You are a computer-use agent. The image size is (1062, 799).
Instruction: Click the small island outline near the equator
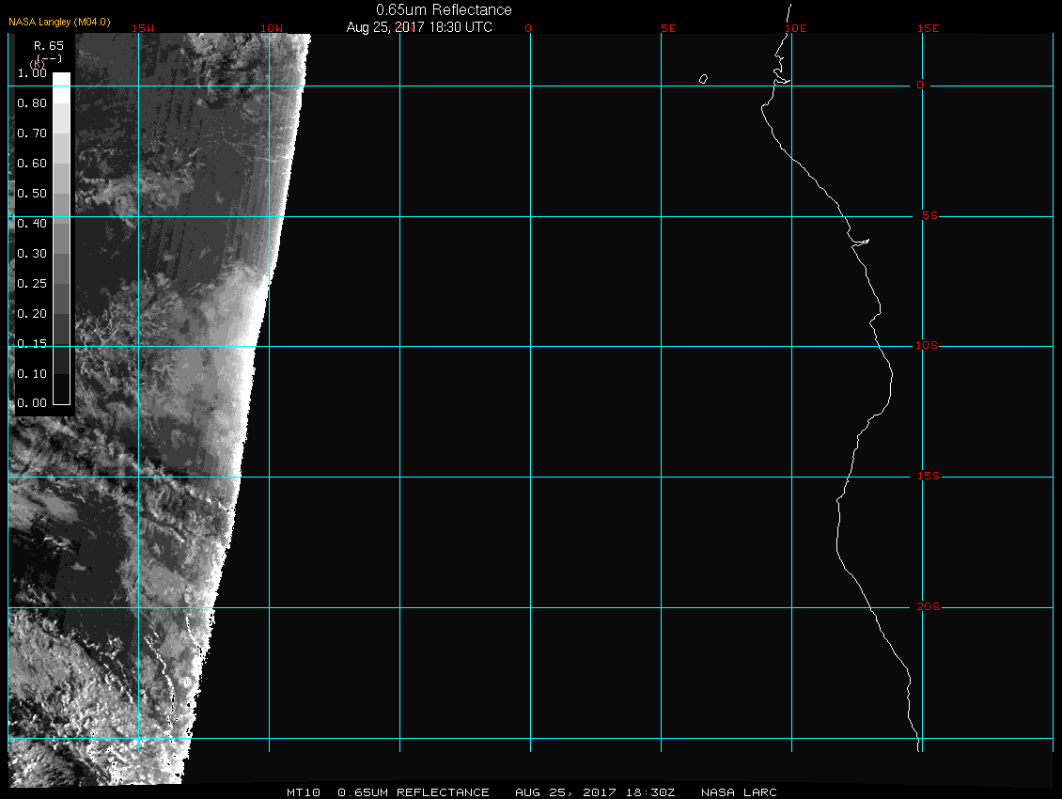[703, 80]
